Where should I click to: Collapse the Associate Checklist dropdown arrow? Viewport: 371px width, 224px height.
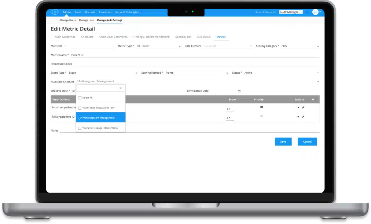(x=318, y=82)
